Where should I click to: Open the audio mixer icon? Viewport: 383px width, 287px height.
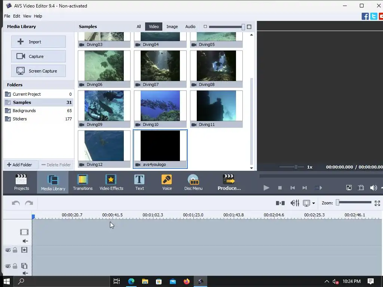[295, 203]
